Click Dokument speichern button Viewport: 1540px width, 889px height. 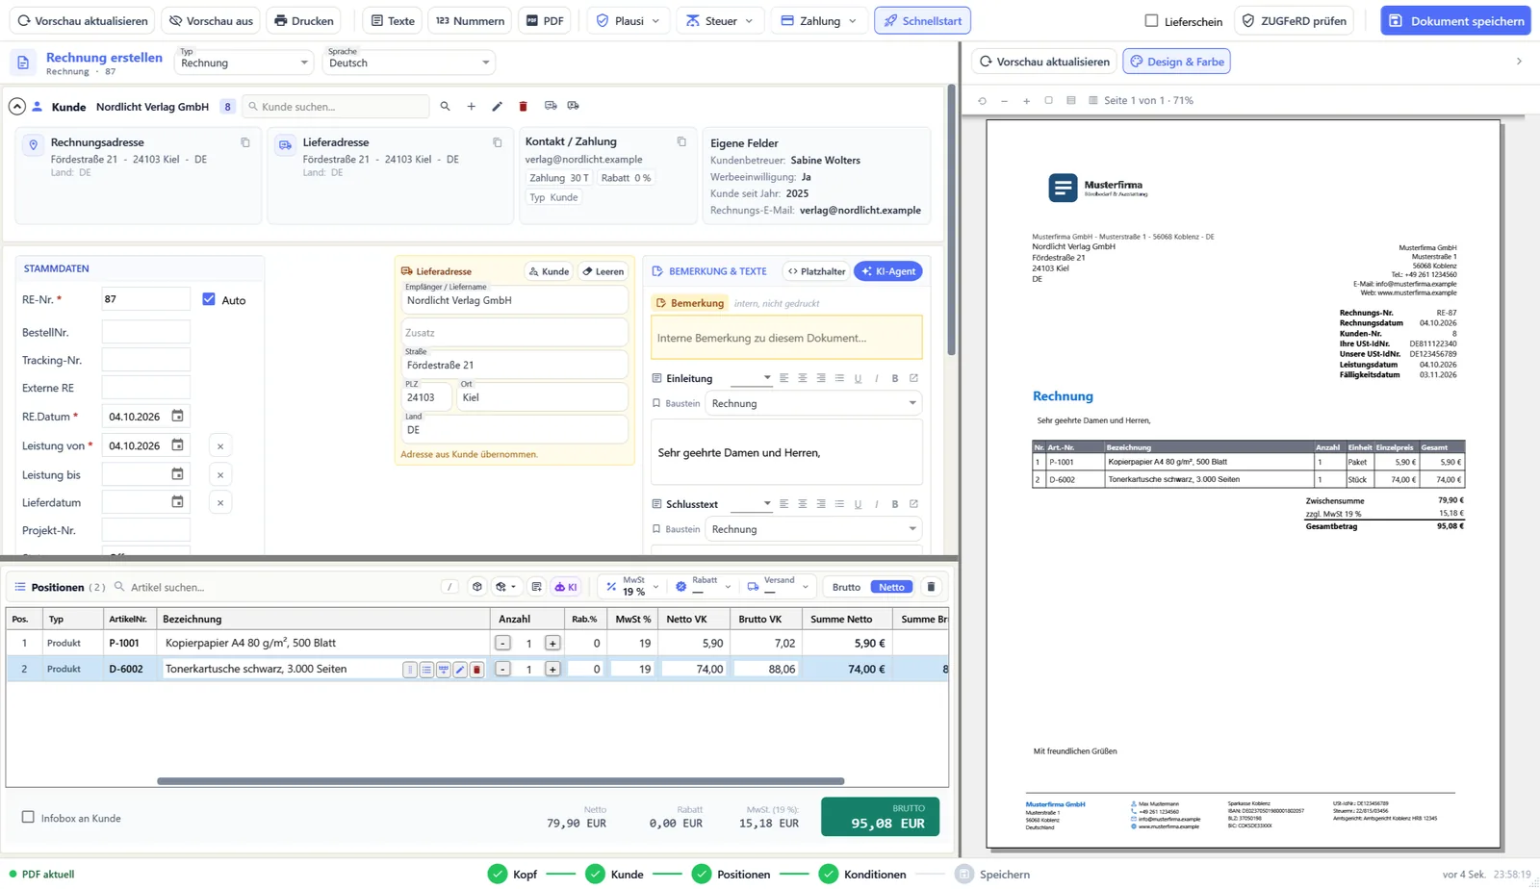pyautogui.click(x=1455, y=21)
